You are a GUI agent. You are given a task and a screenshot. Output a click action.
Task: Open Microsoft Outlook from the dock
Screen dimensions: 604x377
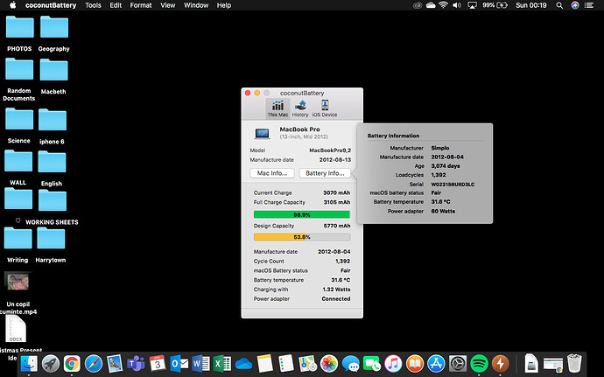(179, 364)
